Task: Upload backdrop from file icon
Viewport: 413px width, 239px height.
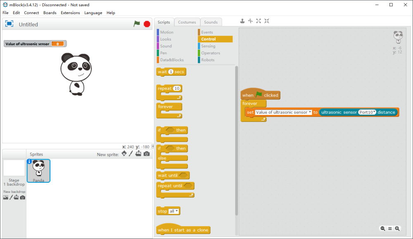Action: 17,197
